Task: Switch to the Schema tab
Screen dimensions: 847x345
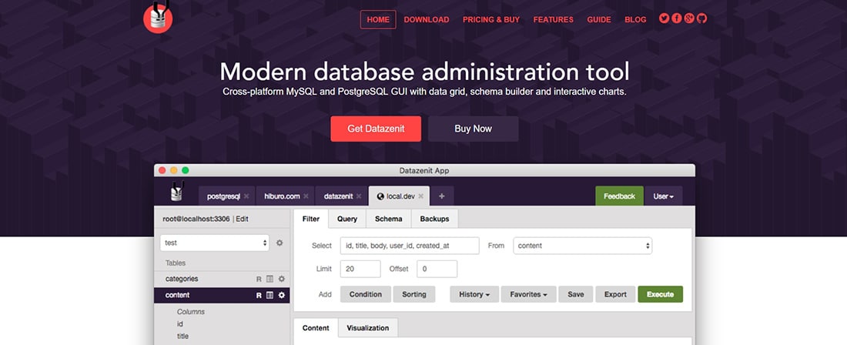Action: 388,219
